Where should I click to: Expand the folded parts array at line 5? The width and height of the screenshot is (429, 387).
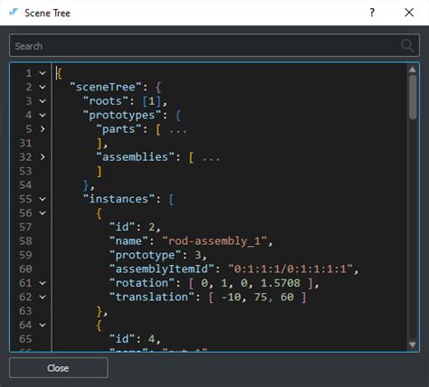[43, 129]
